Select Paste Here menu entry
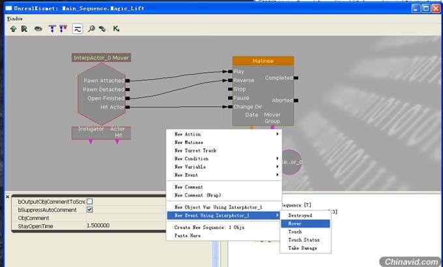This screenshot has width=443, height=267. [224, 235]
